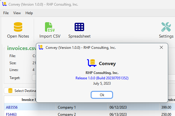Close the About Convey dialog
Screen dimensions: 175x116
coord(161,47)
